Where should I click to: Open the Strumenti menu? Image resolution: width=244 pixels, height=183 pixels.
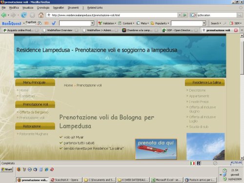(x=73, y=8)
